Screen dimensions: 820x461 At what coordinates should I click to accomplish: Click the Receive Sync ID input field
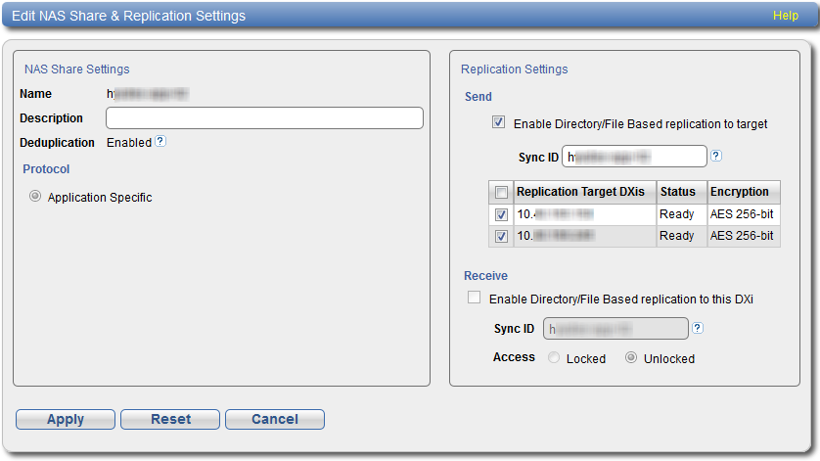click(615, 329)
